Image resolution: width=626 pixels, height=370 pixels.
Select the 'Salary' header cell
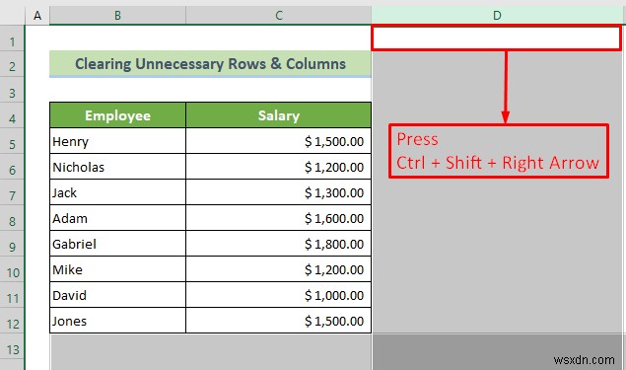point(279,115)
